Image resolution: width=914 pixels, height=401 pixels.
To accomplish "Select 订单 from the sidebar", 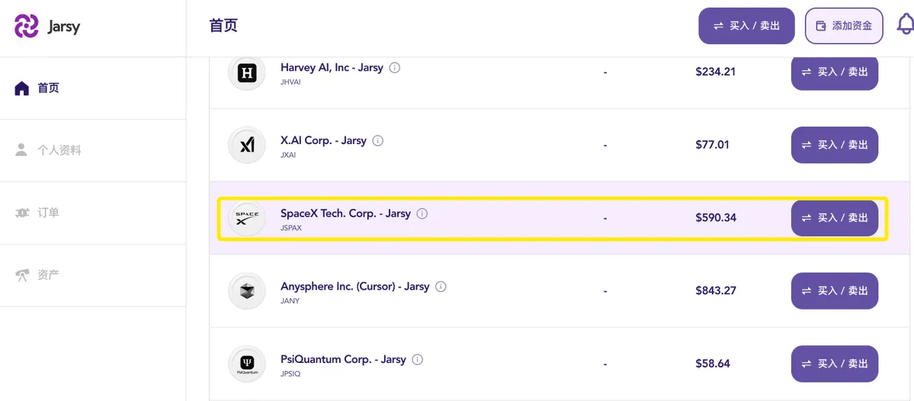I will [48, 213].
